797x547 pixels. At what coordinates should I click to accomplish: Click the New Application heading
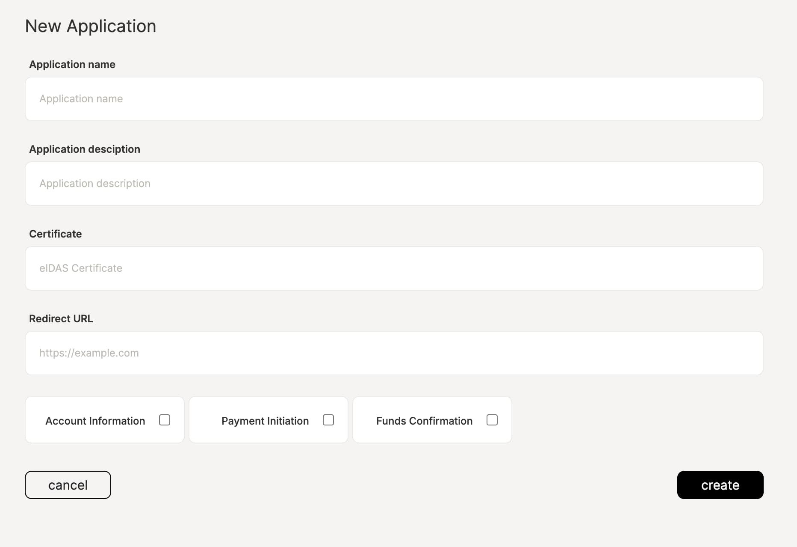(91, 26)
